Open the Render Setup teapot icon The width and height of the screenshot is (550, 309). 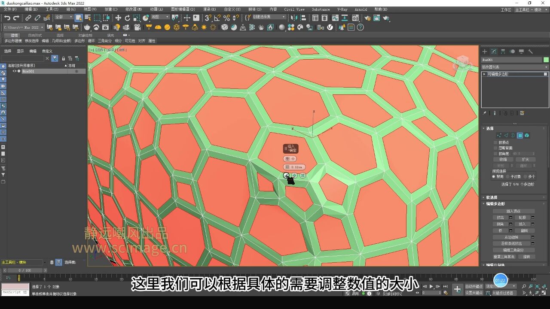pos(367,18)
